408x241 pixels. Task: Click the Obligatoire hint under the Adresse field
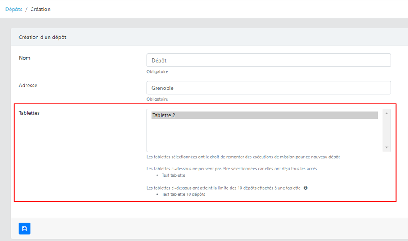coord(157,99)
